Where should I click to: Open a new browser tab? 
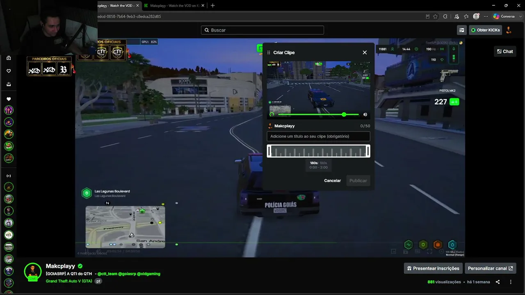click(212, 6)
